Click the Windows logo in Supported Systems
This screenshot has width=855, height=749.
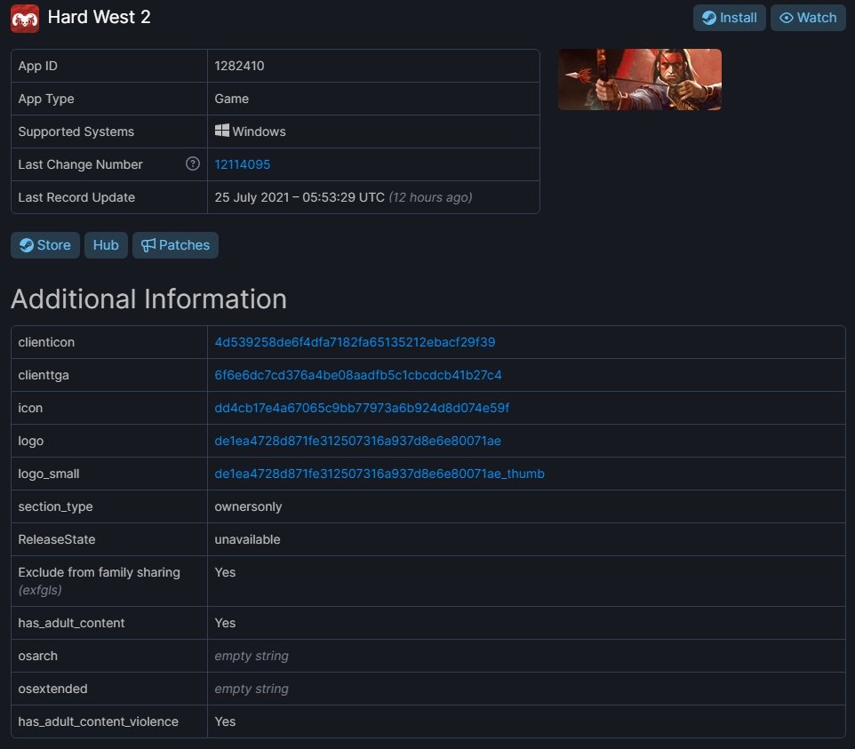click(222, 131)
